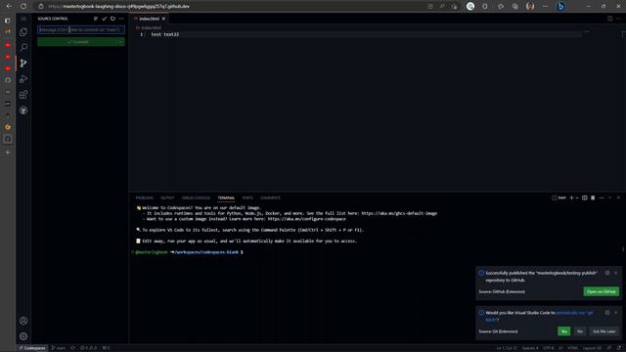Viewport: 626px width, 352px height.
Task: Open the notifications bell in status bar
Action: [x=618, y=348]
